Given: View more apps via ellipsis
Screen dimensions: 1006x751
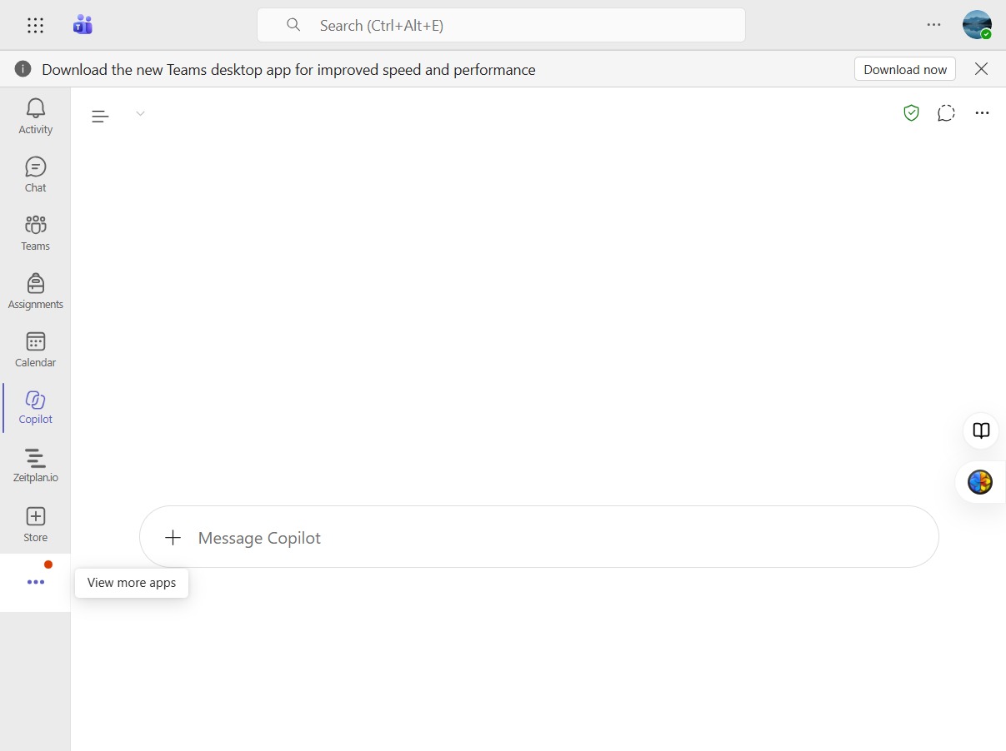Looking at the screenshot, I should pyautogui.click(x=36, y=582).
